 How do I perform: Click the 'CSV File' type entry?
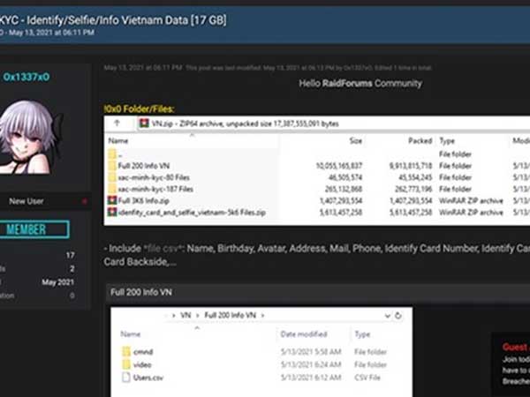click(x=367, y=378)
